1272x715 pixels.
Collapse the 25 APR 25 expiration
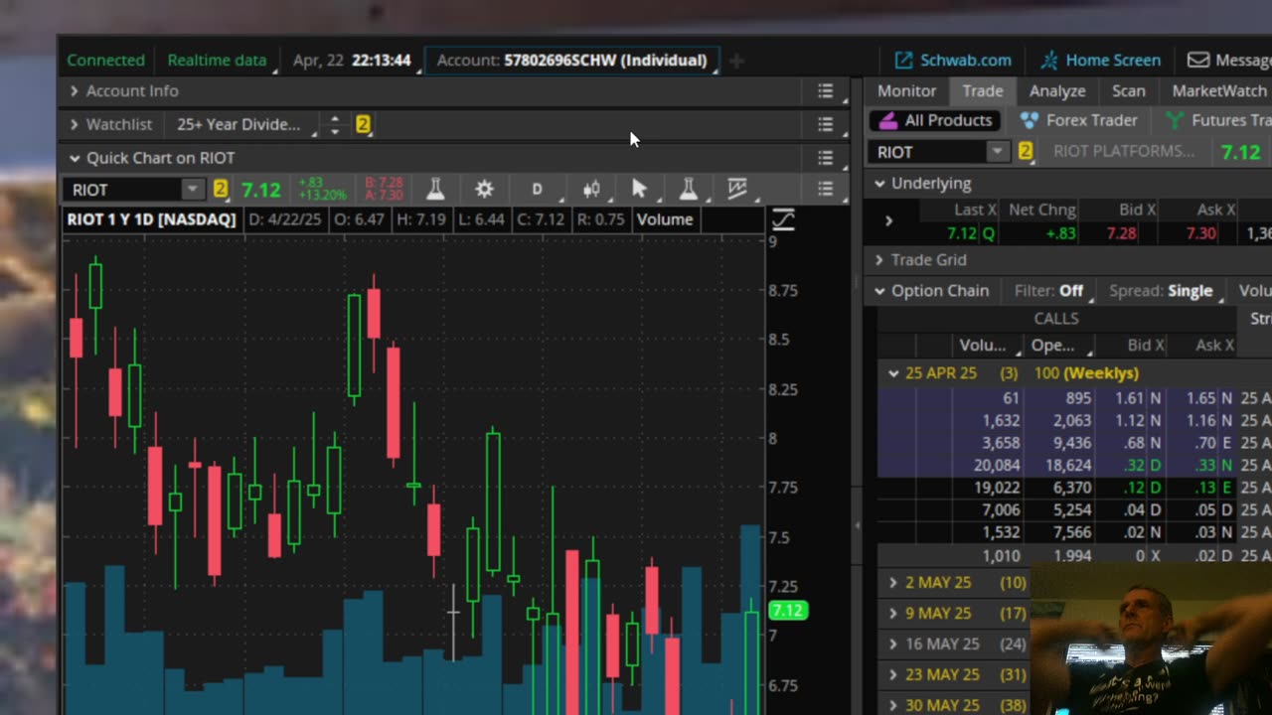click(x=893, y=373)
